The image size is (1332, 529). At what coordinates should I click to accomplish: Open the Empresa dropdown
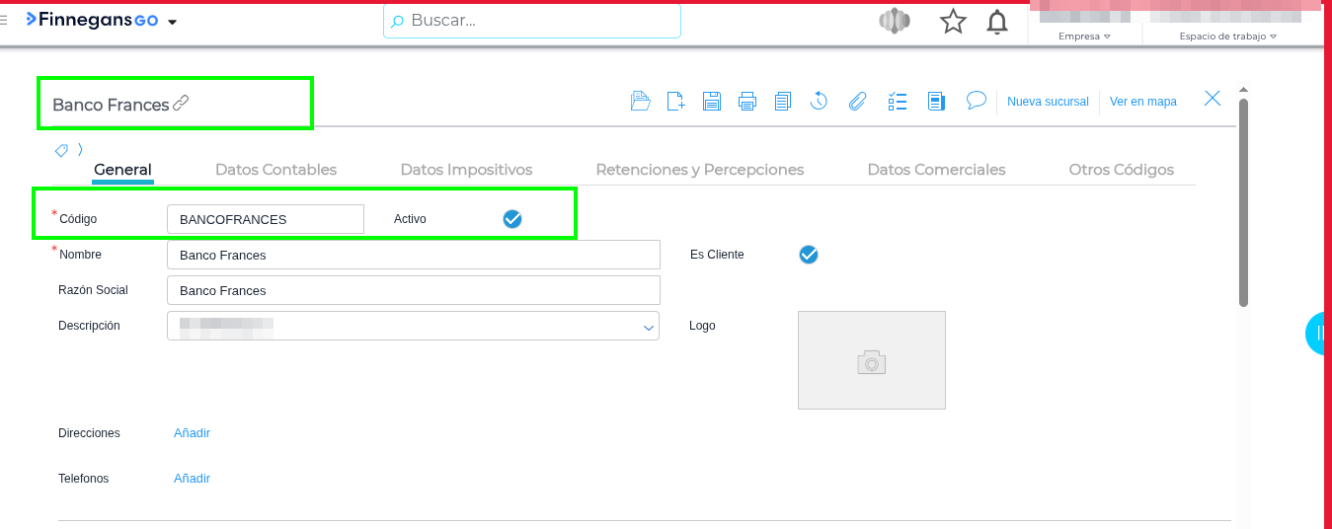(x=1084, y=37)
